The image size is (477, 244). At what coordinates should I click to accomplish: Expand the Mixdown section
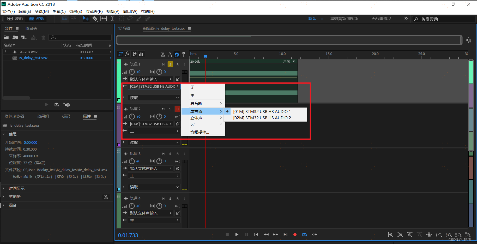(4, 205)
